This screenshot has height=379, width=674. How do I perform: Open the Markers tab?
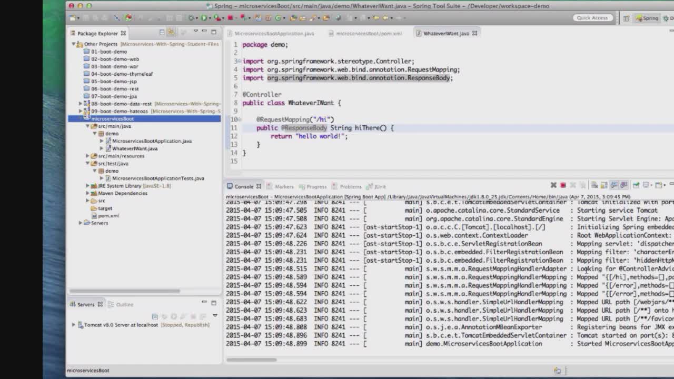(x=284, y=186)
